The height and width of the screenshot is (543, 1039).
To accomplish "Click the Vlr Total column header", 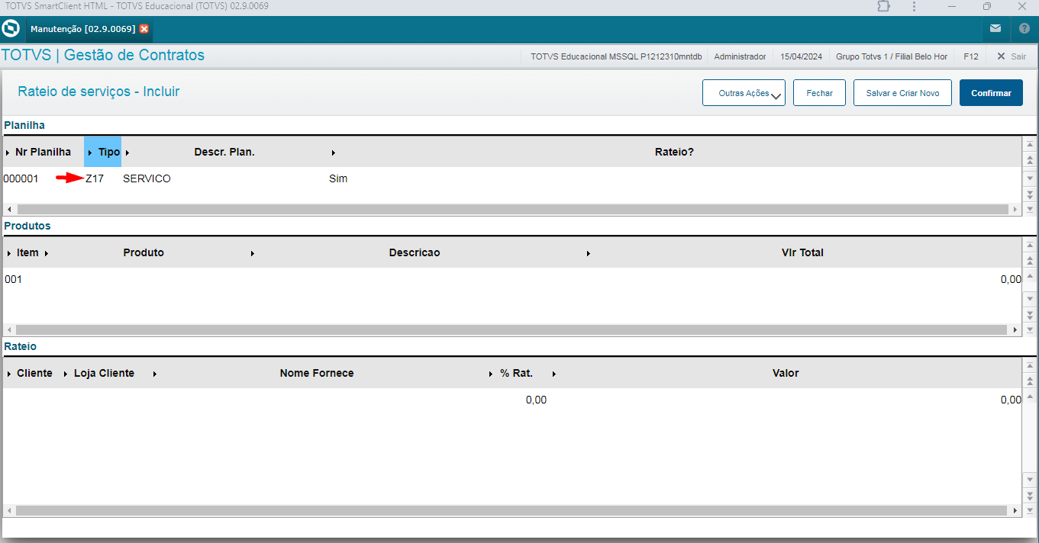I will (802, 252).
